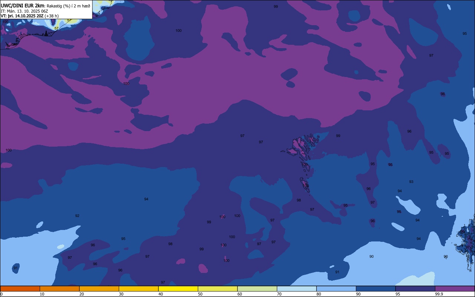Click the 40–50 bright yellow legend swatch
Viewport: 475px width, 297px height.
(178, 288)
